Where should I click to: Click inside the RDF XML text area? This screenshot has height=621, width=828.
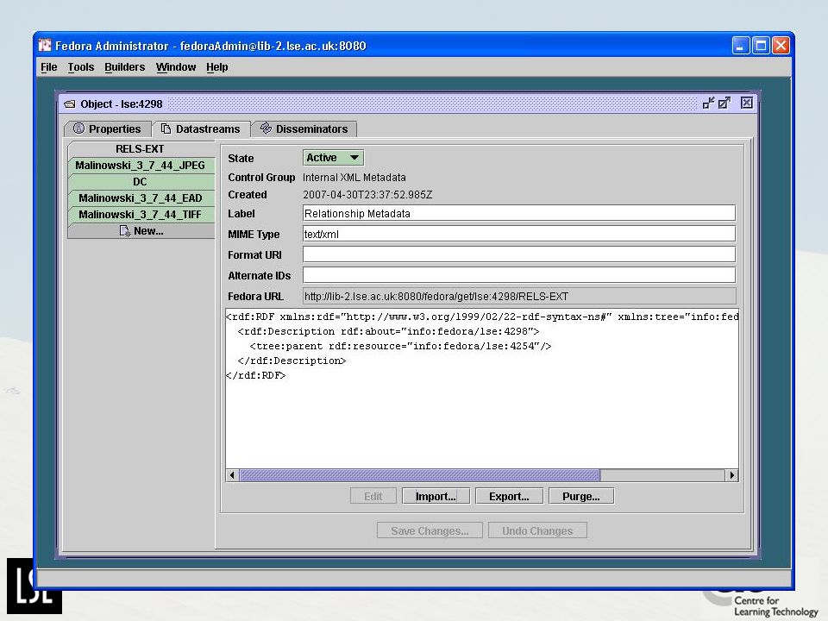point(482,389)
